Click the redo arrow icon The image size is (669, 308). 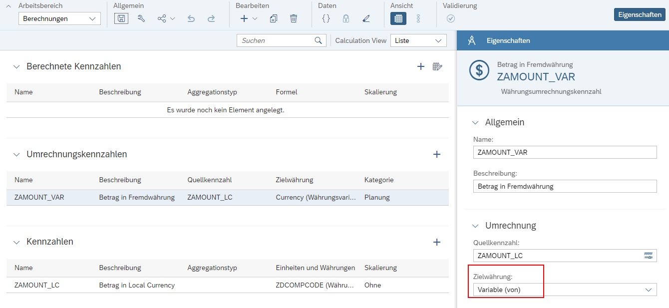click(211, 18)
